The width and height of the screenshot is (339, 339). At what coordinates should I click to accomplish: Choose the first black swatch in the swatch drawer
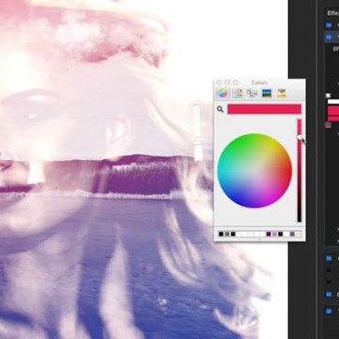pos(221,234)
